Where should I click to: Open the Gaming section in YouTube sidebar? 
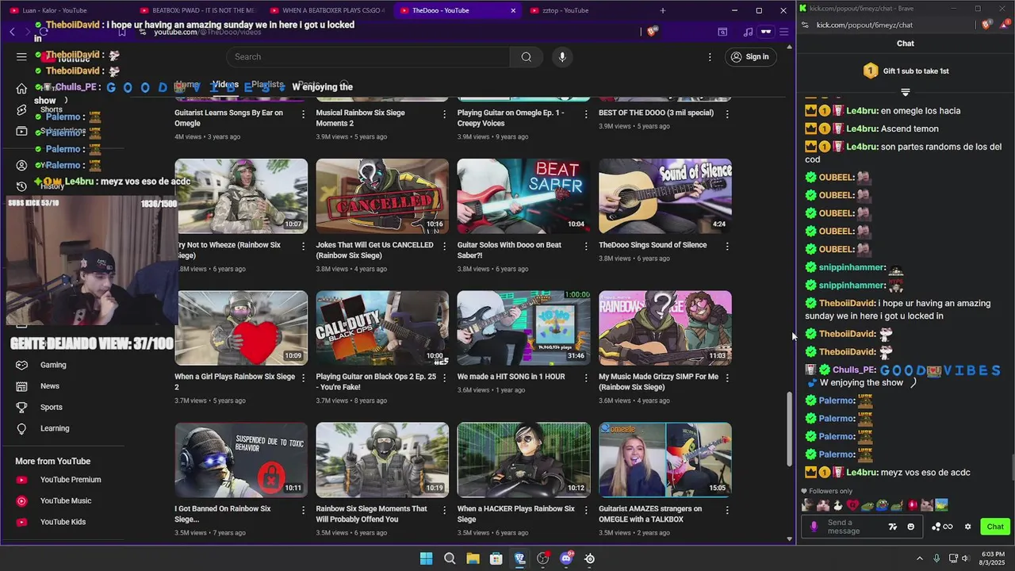tap(53, 365)
